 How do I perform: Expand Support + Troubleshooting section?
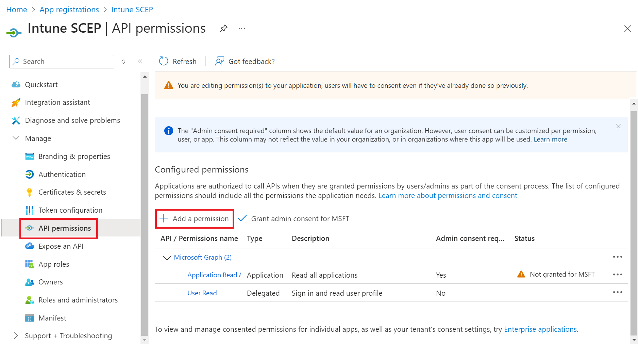pos(16,335)
